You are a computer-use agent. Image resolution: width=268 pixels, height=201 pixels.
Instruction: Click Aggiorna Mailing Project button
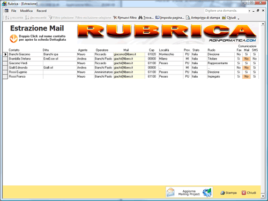[x=189, y=192]
